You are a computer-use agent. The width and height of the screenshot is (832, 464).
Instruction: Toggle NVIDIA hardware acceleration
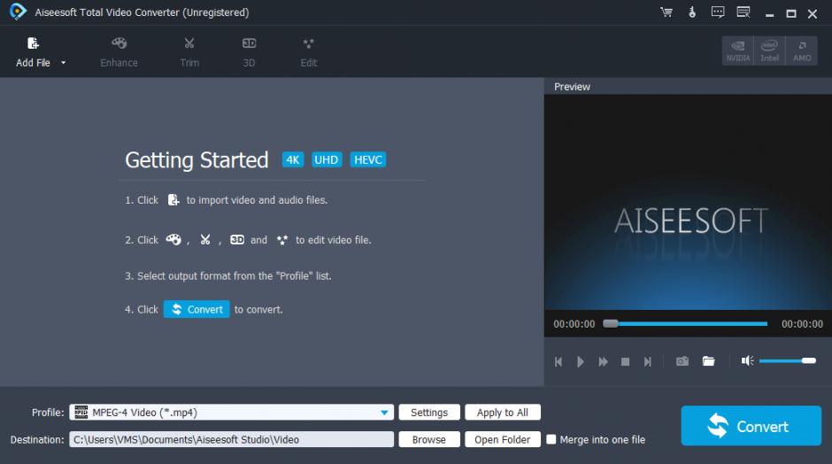pyautogui.click(x=737, y=51)
